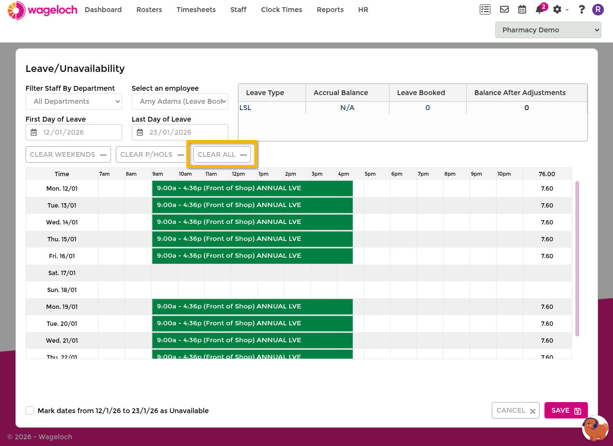Screen dimensions: 613x446
Task: Open the HR menu
Action: 363,10
